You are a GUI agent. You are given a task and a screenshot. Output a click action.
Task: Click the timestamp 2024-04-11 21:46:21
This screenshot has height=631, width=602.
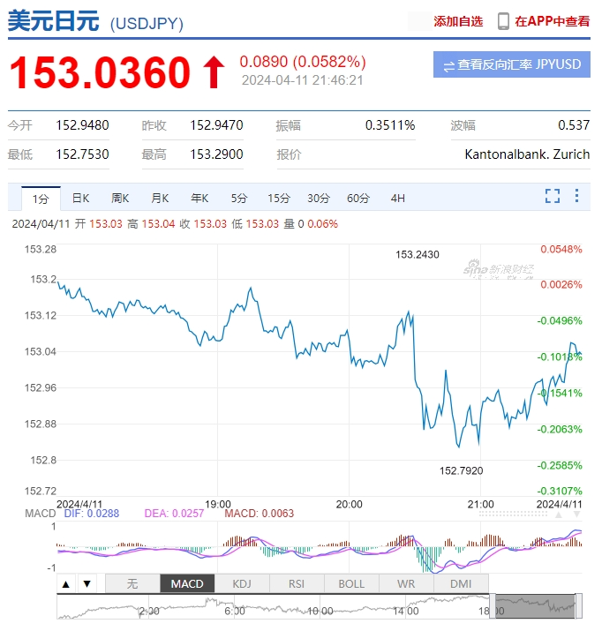[x=302, y=80]
